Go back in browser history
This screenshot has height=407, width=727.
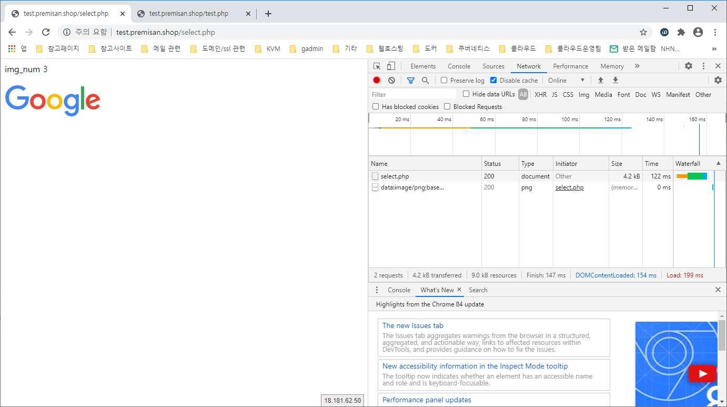click(x=12, y=32)
